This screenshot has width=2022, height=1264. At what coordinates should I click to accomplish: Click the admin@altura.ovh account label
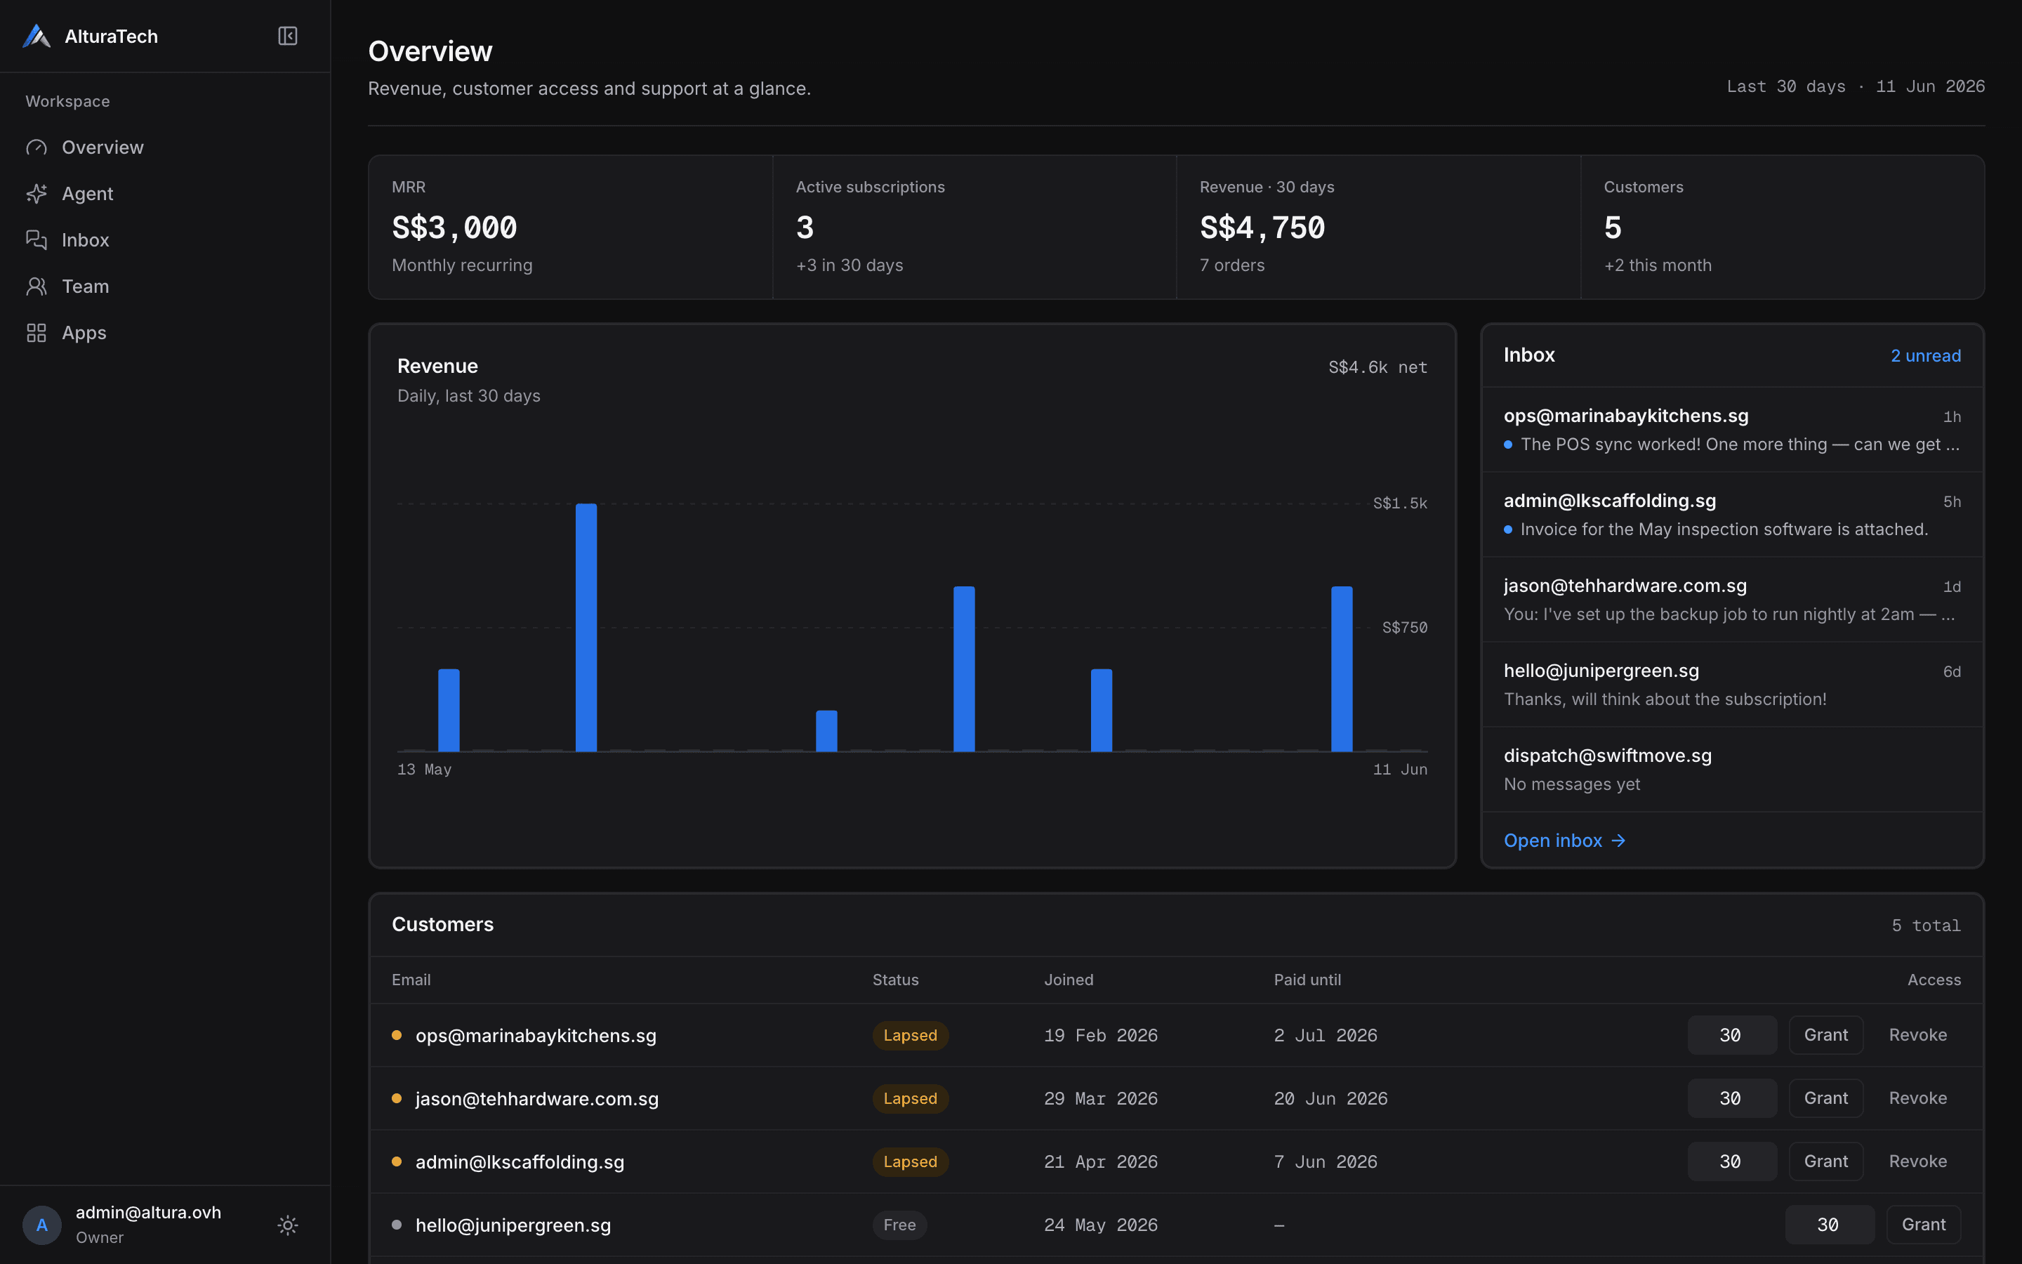pos(149,1212)
